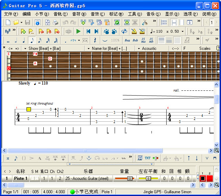221x196 pixels.
Task: Open the folder icon dropdown arrow
Action: [21, 22]
